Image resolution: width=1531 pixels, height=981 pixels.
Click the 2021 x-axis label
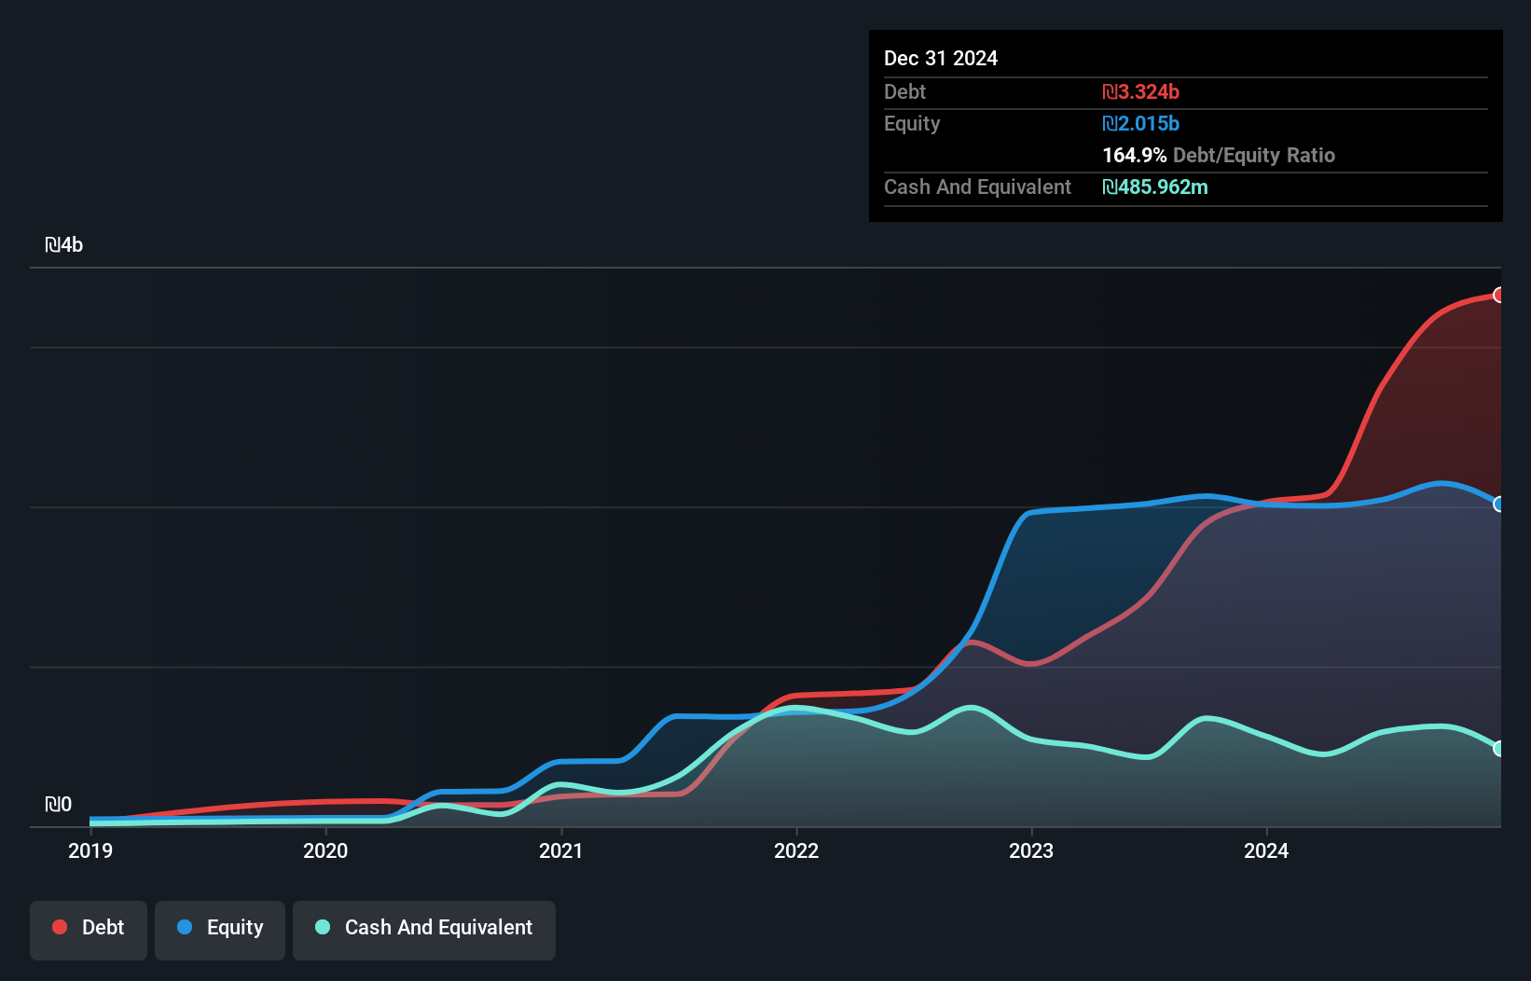pos(561,850)
